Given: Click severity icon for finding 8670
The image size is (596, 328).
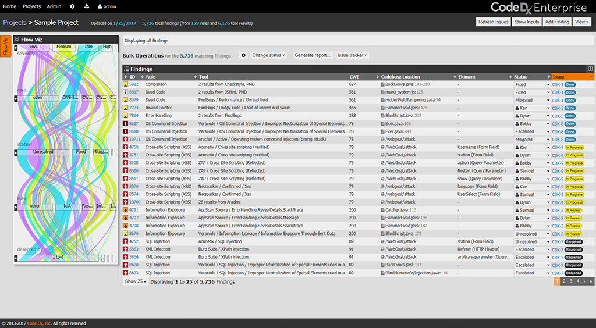Looking at the screenshot, I should (126, 233).
